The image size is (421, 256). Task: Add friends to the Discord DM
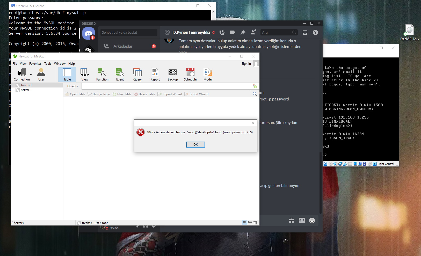coord(253,32)
